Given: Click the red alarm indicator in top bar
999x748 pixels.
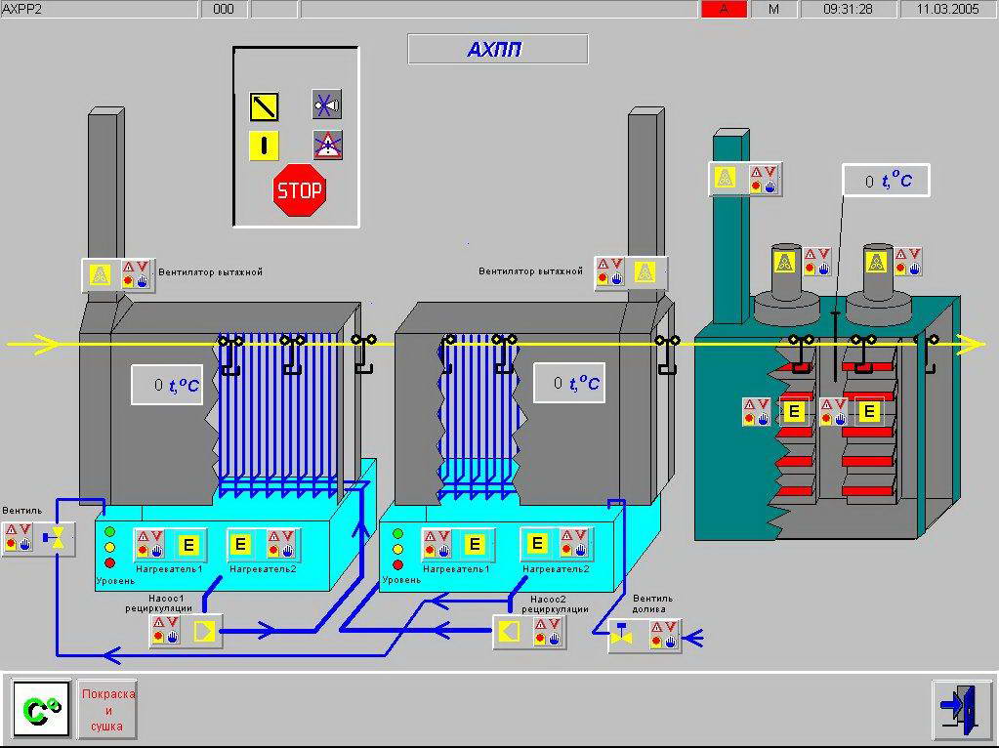Looking at the screenshot, I should click(724, 9).
